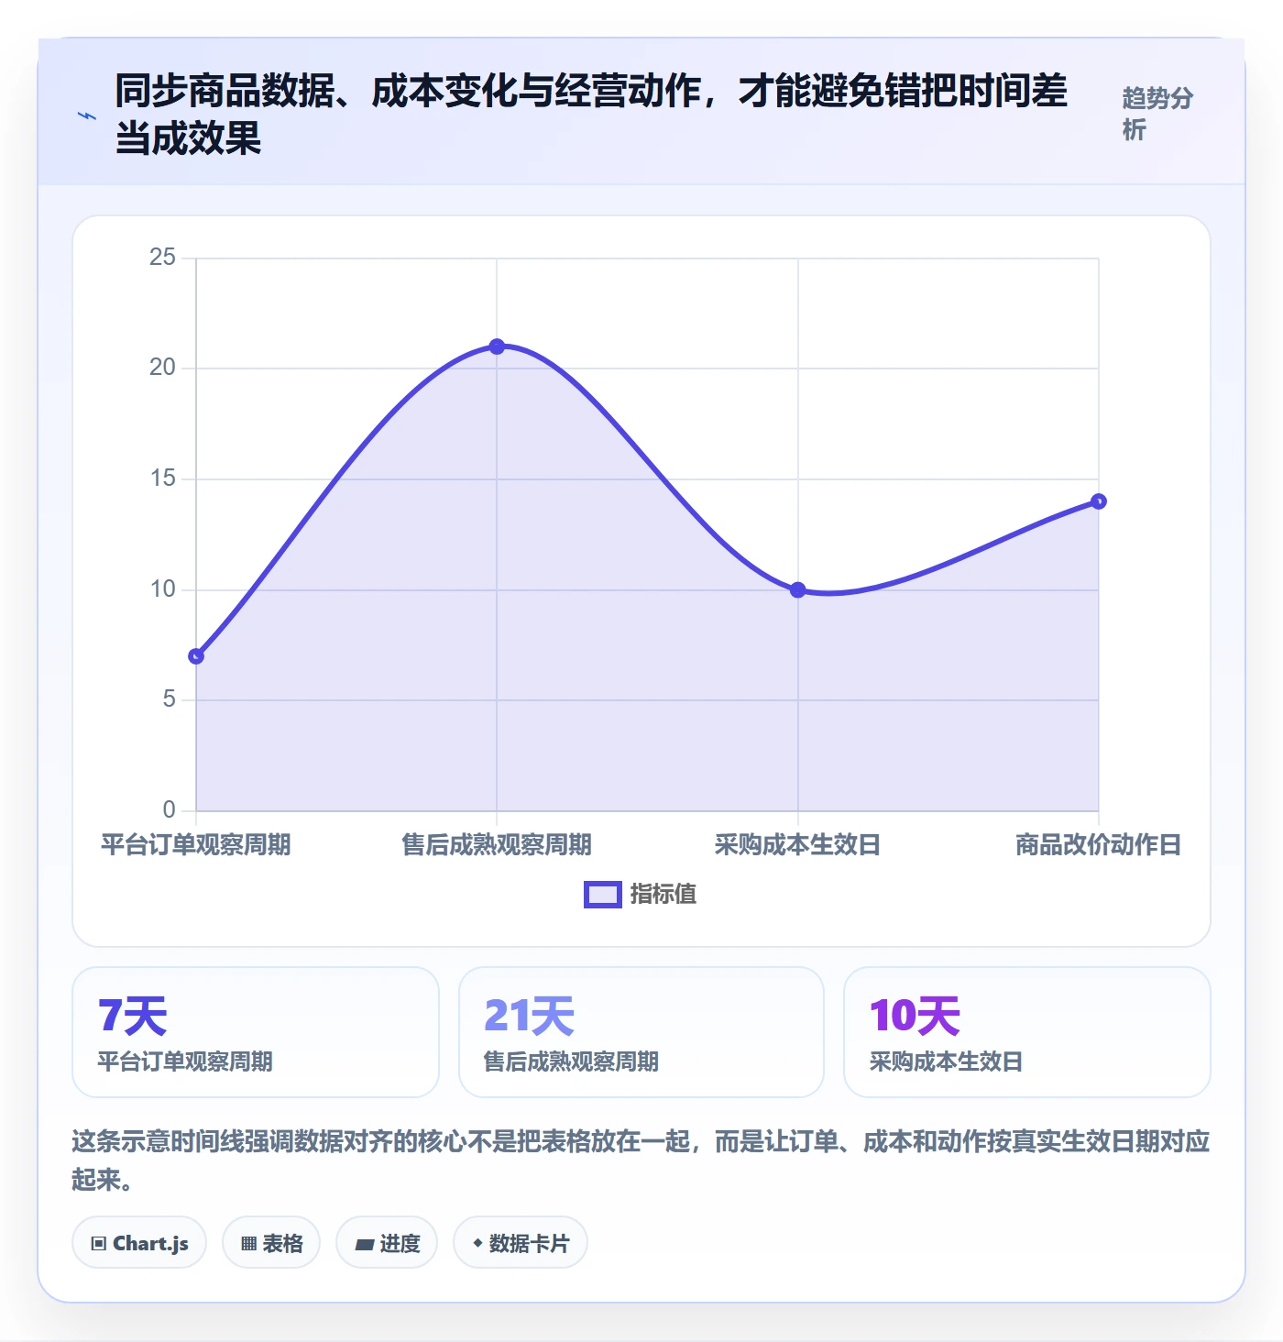The height and width of the screenshot is (1342, 1283).
Task: Click the diamond icon in 数据卡片 chip
Action: pos(477,1243)
